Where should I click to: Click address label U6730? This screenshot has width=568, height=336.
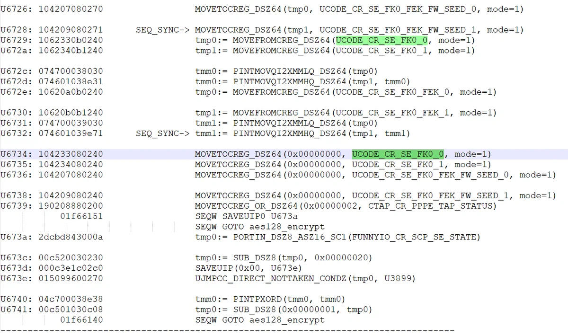[17, 113]
